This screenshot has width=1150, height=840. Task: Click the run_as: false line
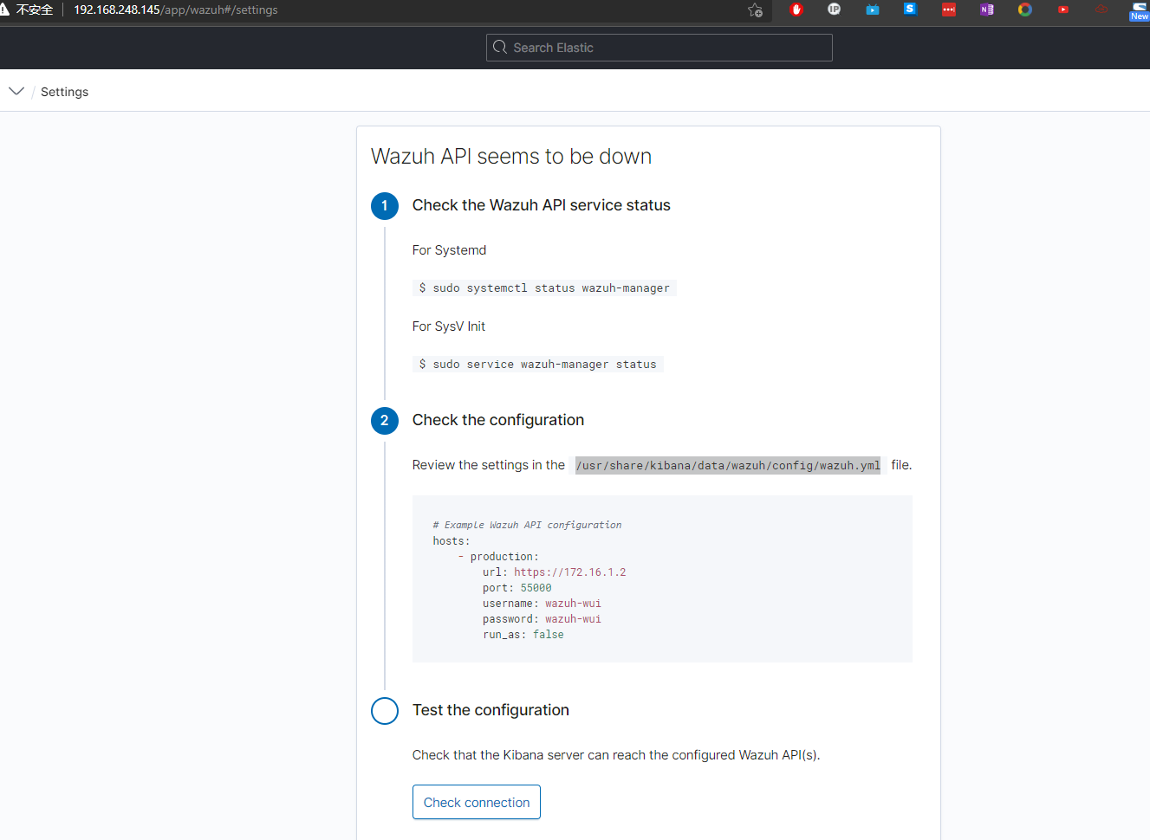523,635
